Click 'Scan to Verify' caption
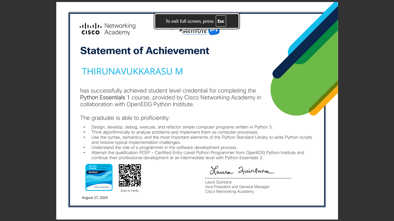Screen dimensions: 394x221 click(130, 191)
